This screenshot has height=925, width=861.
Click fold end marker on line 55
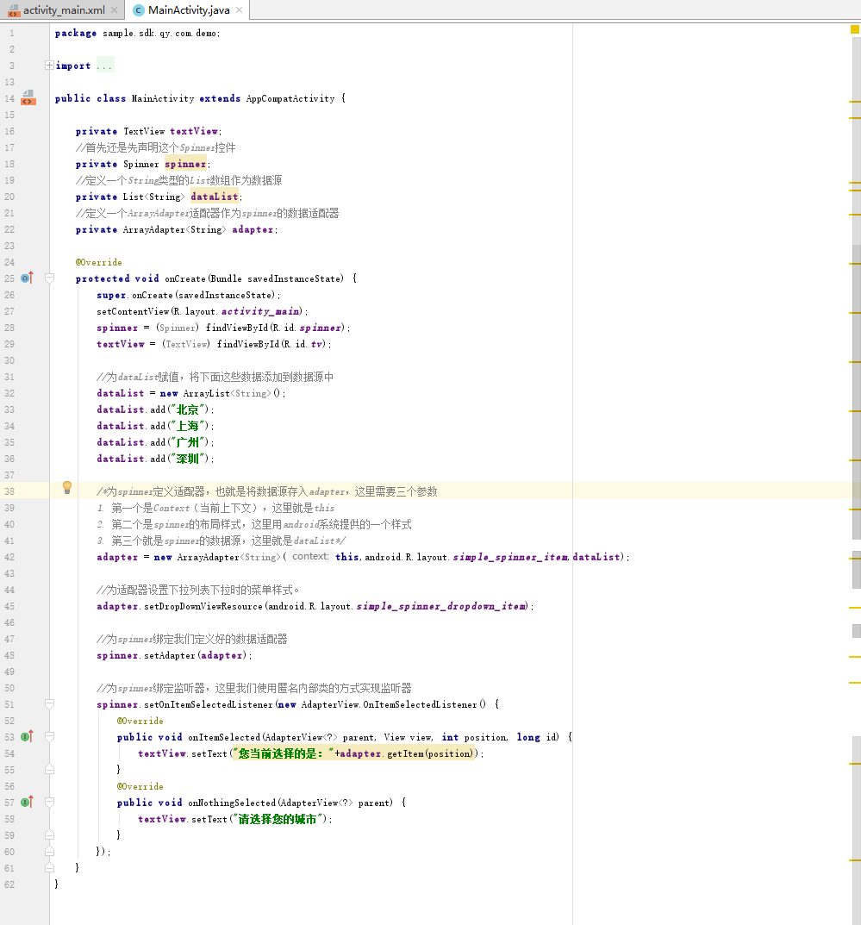pos(49,769)
